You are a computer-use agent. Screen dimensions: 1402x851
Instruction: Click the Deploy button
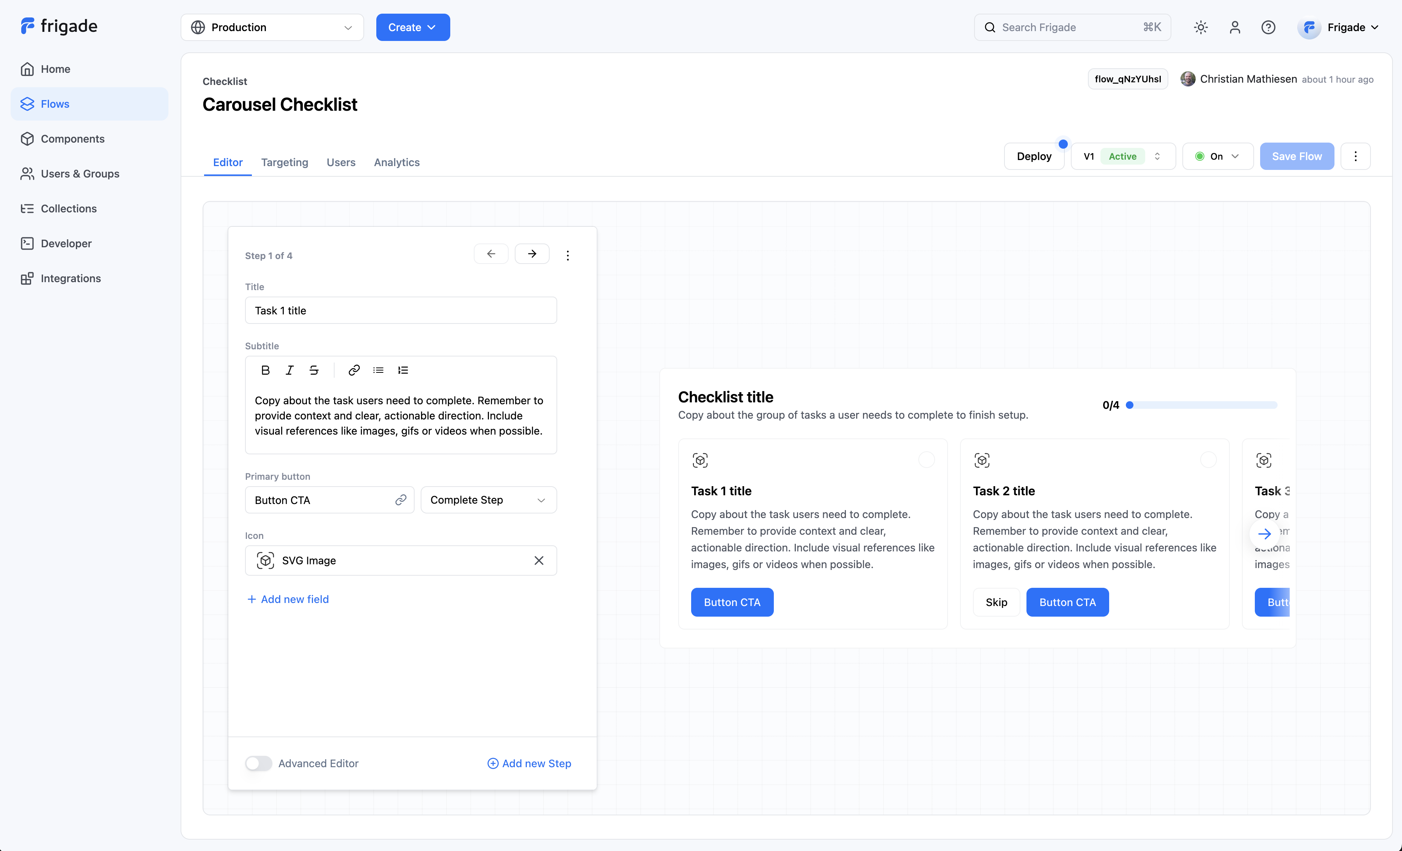(x=1033, y=156)
